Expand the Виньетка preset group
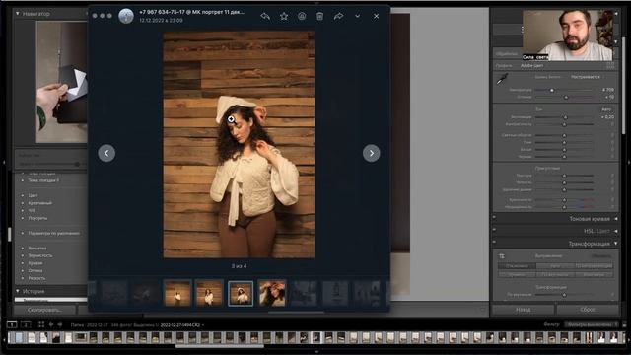This screenshot has width=631, height=355. (x=23, y=248)
